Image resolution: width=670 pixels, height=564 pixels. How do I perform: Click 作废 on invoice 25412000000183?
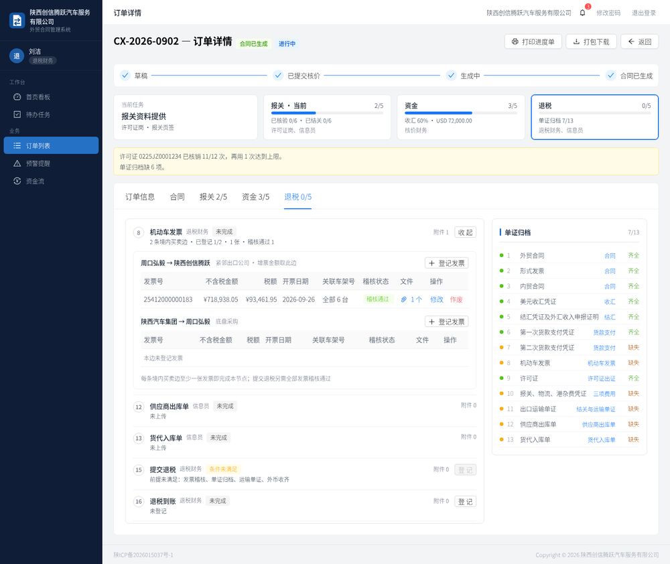point(456,299)
